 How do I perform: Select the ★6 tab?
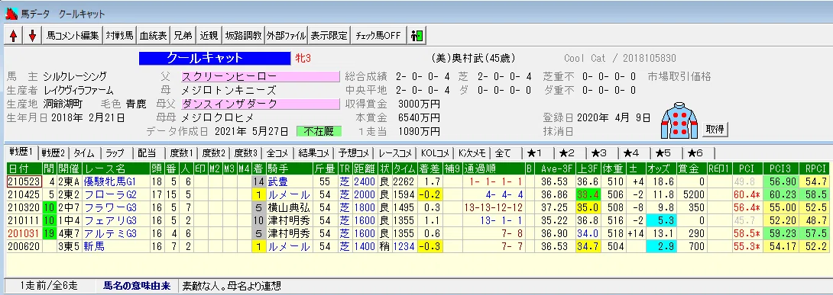coord(695,153)
